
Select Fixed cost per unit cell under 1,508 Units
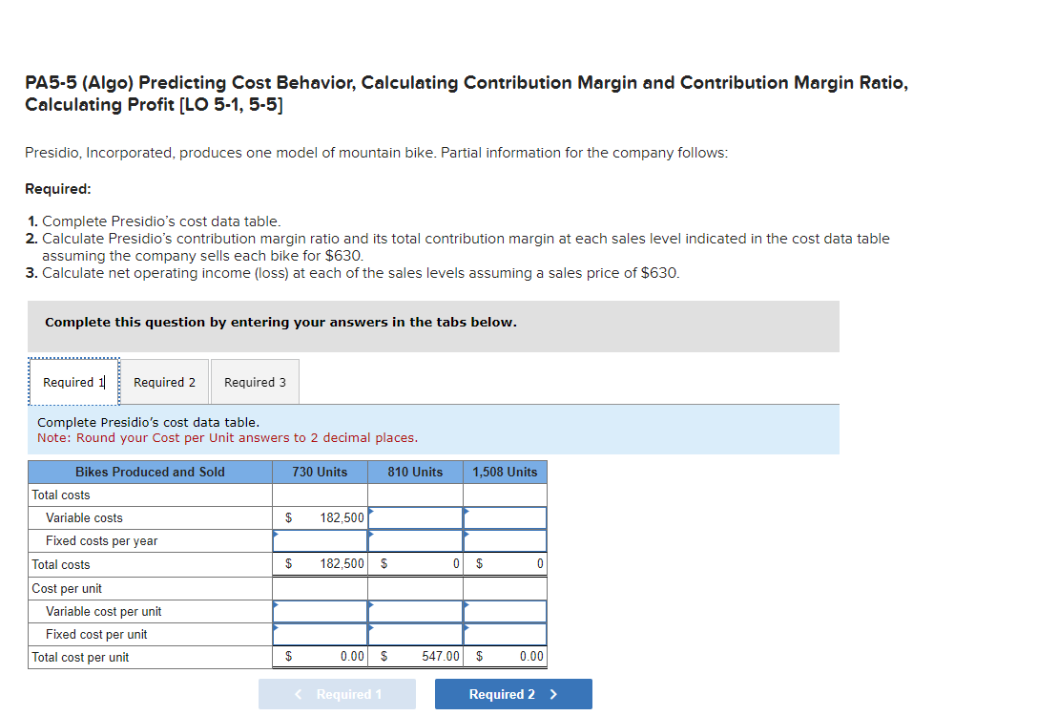click(505, 634)
